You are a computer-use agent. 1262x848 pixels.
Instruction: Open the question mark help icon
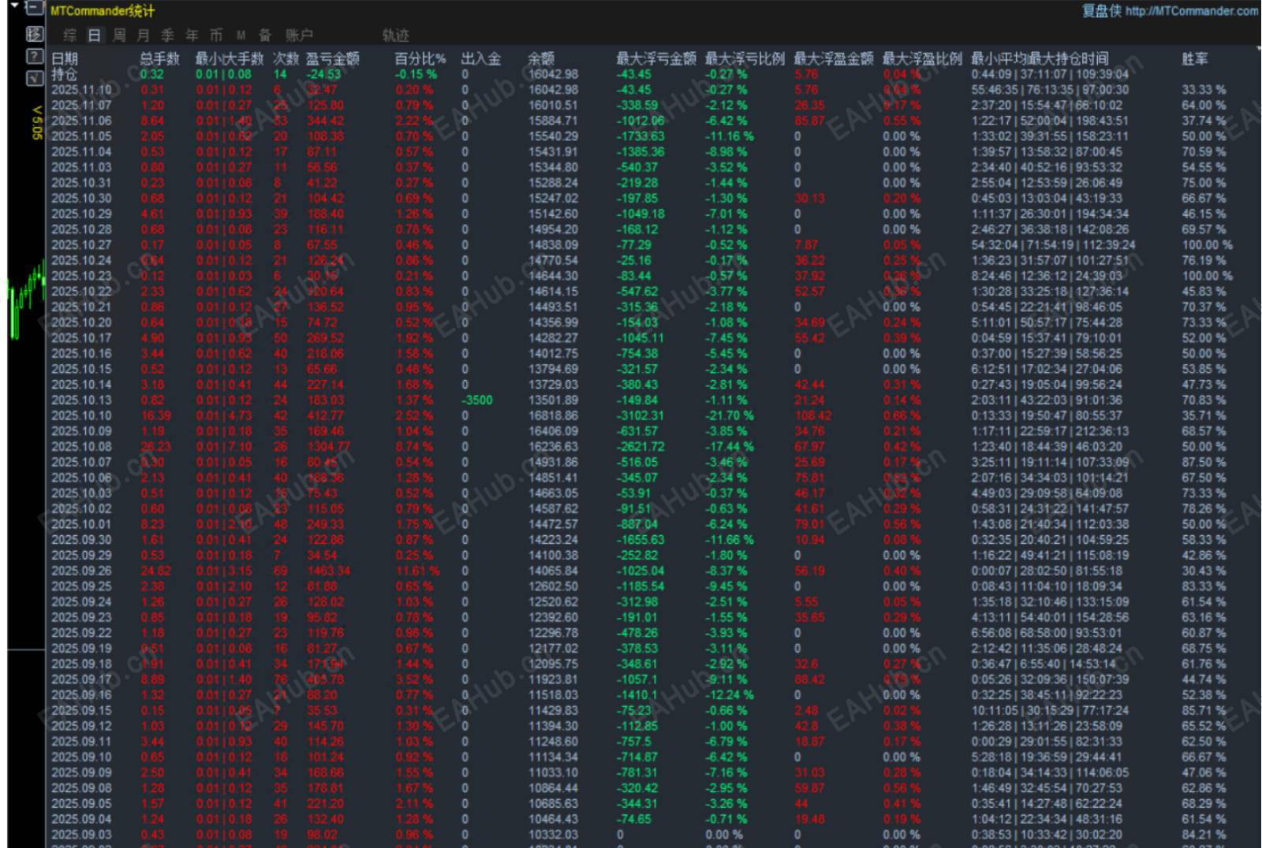point(35,56)
